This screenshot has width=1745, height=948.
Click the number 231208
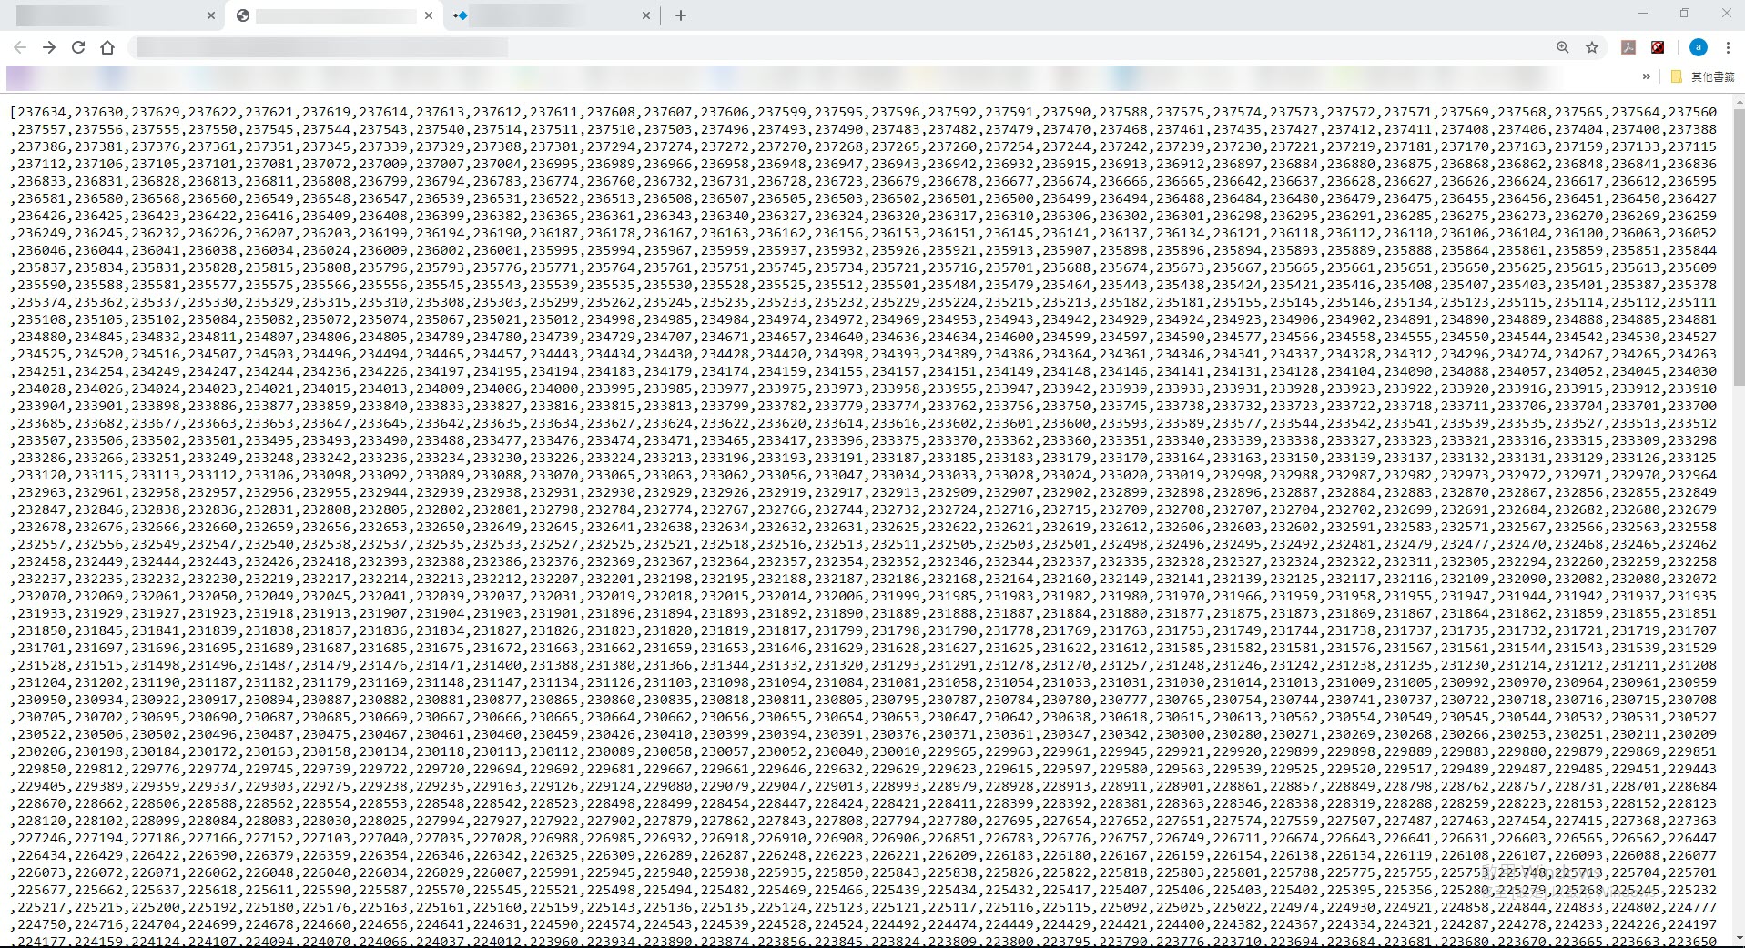point(1692,665)
